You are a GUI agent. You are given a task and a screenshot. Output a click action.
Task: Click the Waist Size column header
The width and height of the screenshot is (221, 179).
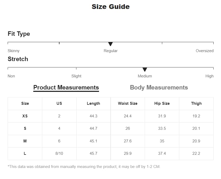click(x=128, y=103)
